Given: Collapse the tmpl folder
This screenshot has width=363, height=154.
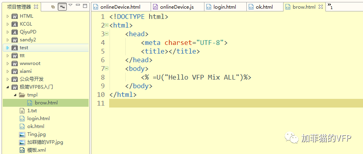Looking at the screenshot, I should click(x=15, y=95).
